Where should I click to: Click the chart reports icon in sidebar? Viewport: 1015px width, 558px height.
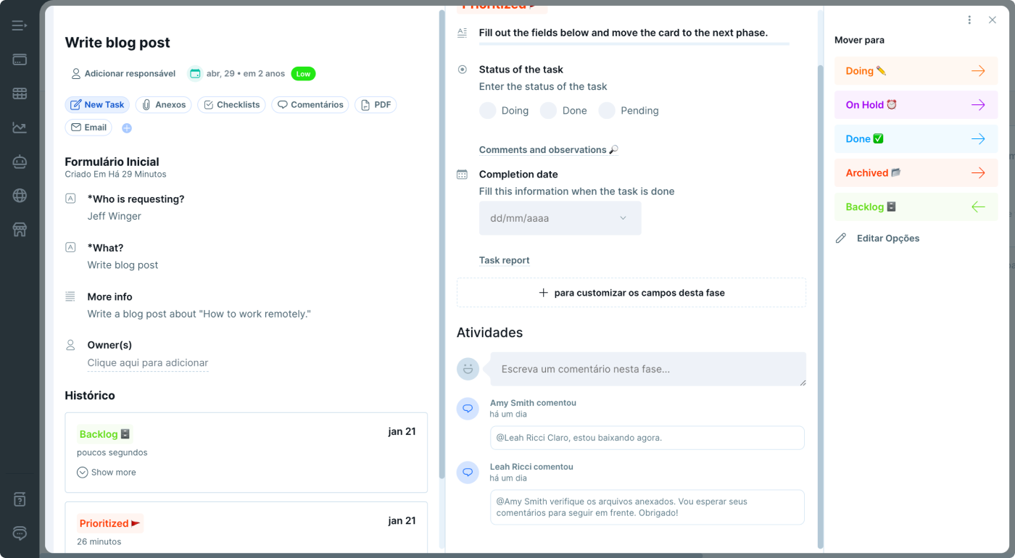[x=20, y=128]
